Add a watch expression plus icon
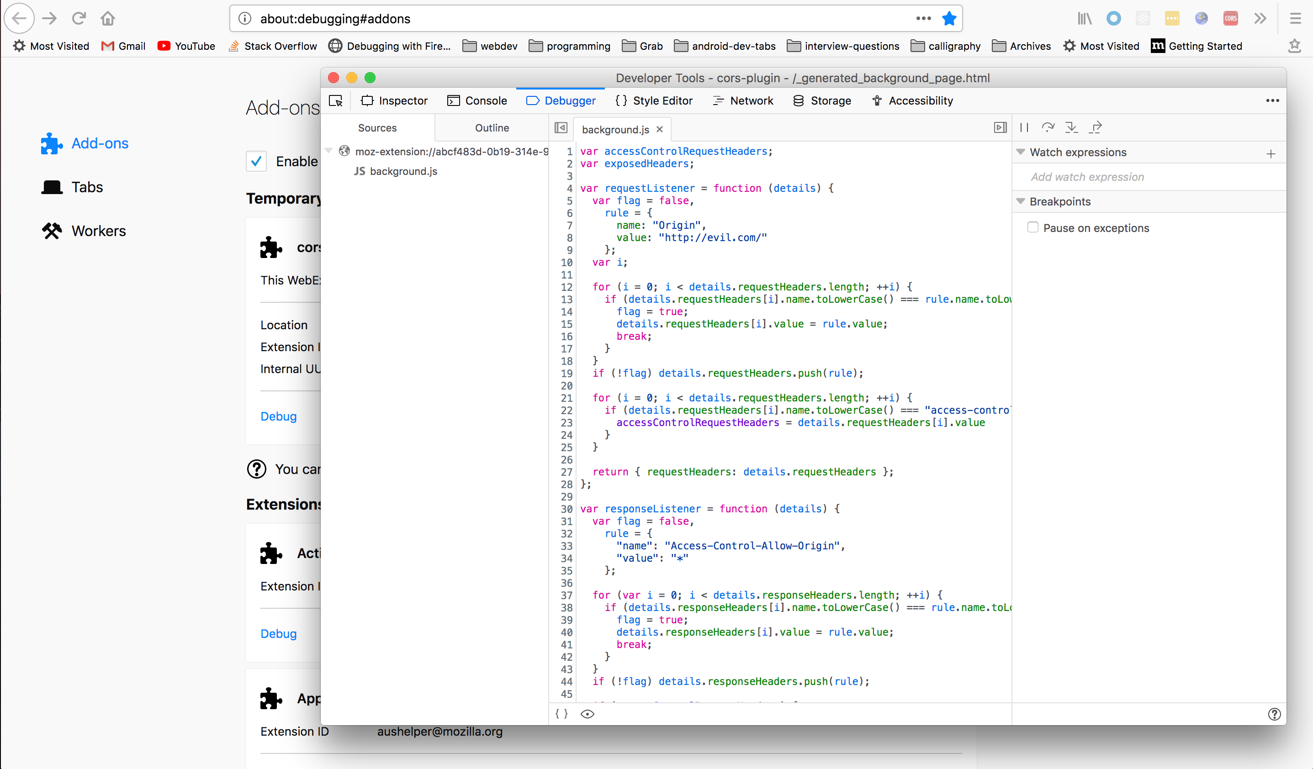Viewport: 1313px width, 769px height. coord(1271,153)
